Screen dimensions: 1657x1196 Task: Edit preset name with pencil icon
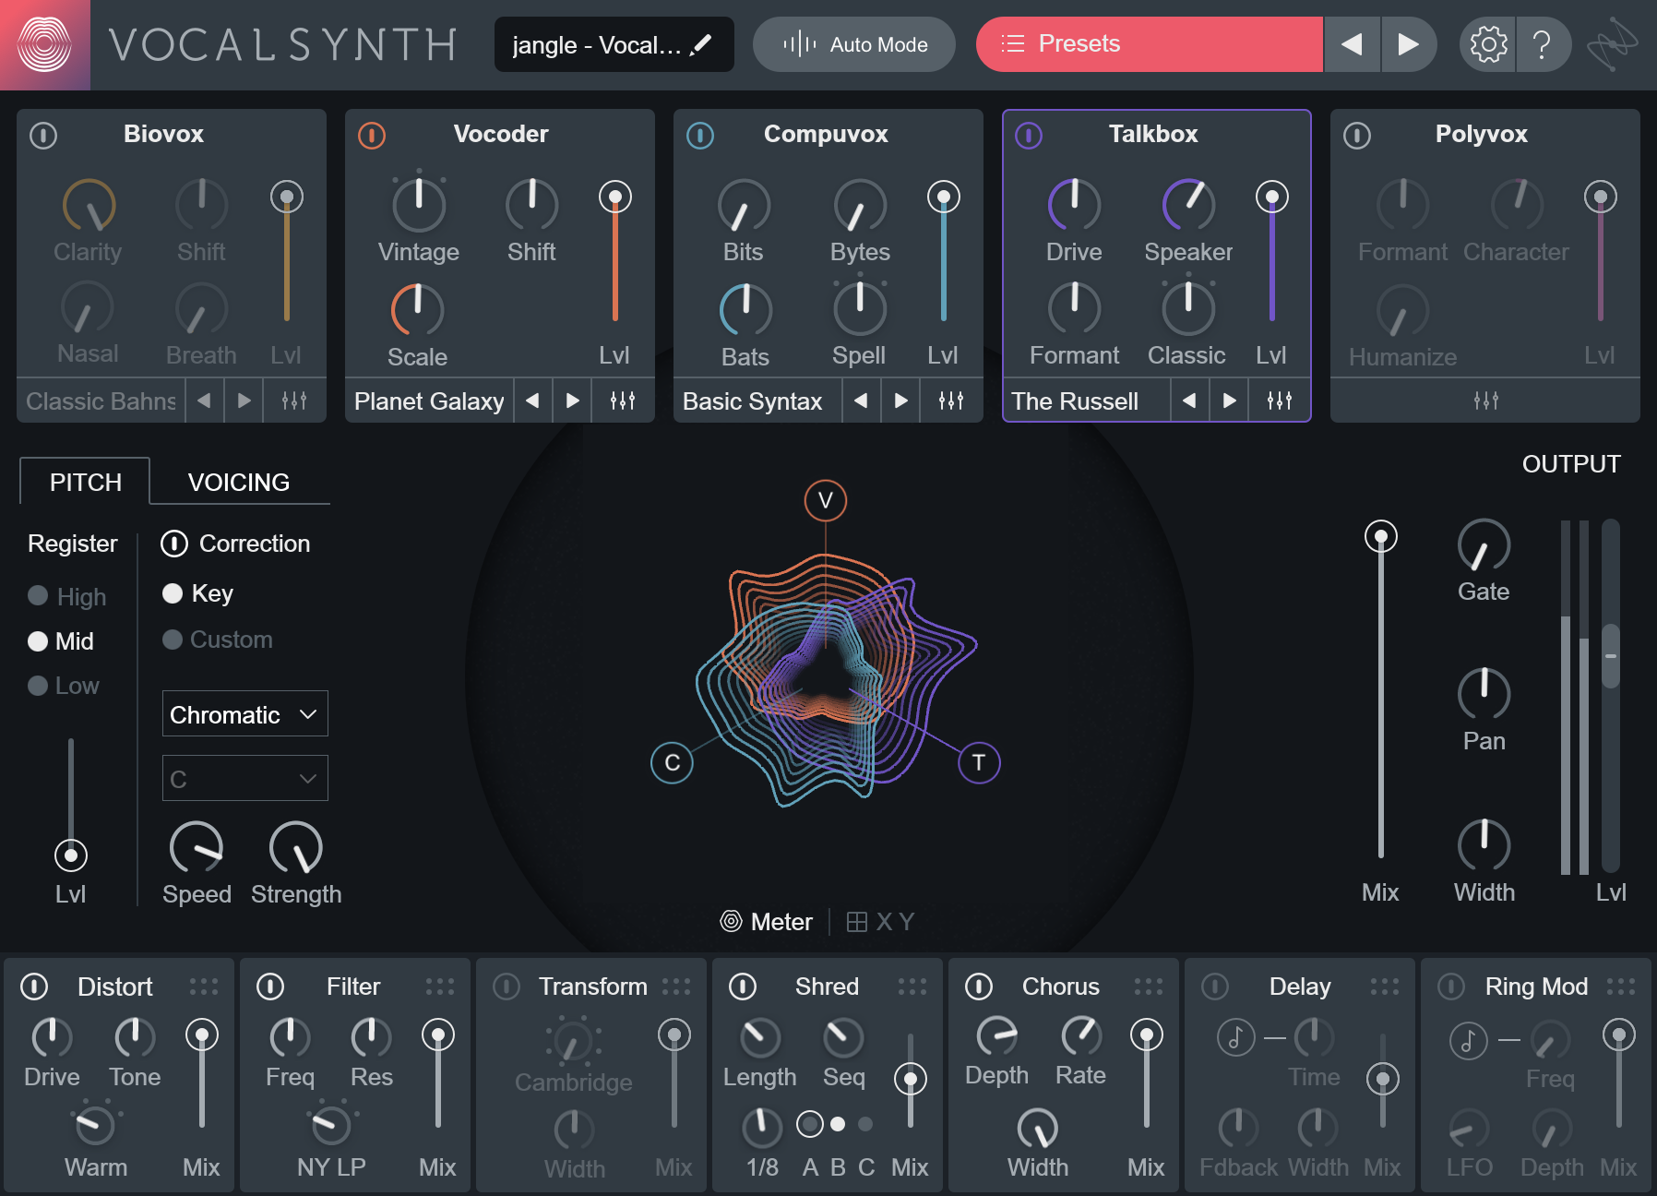[701, 44]
